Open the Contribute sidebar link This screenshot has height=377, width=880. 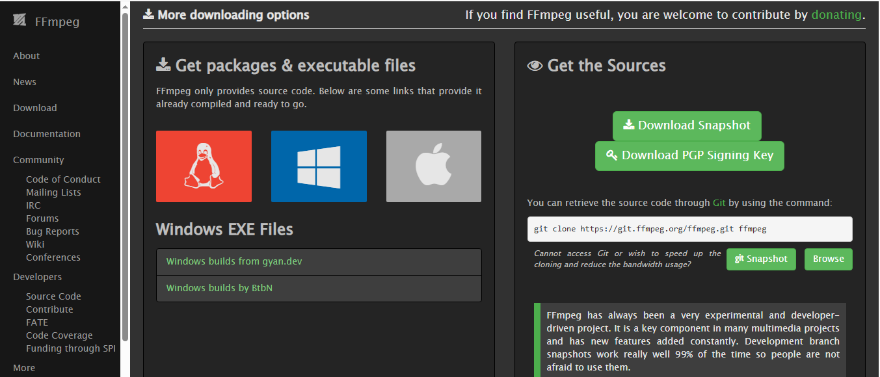coord(49,309)
